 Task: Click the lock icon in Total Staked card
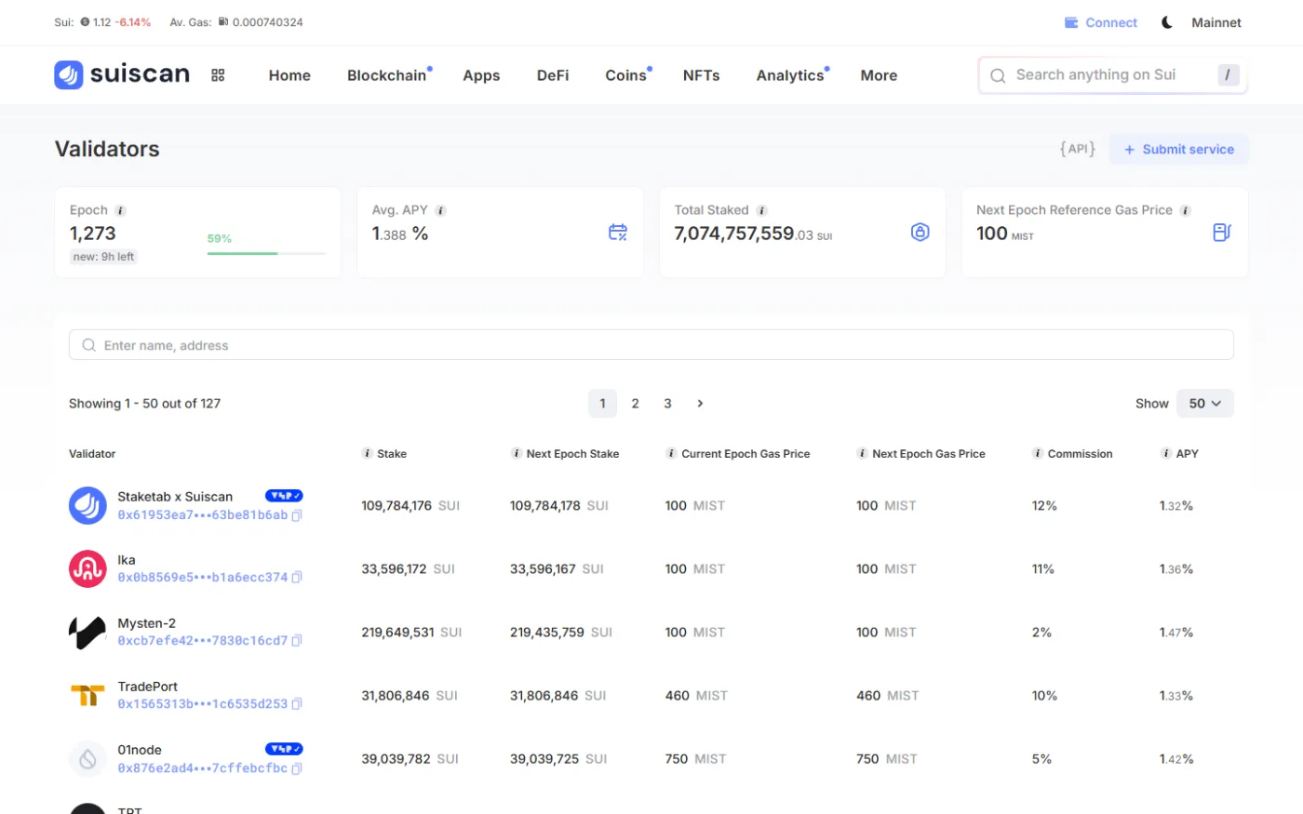tap(920, 233)
